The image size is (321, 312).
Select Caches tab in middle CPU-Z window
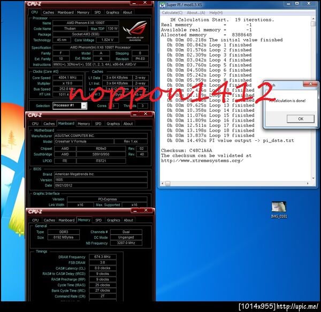click(x=49, y=124)
